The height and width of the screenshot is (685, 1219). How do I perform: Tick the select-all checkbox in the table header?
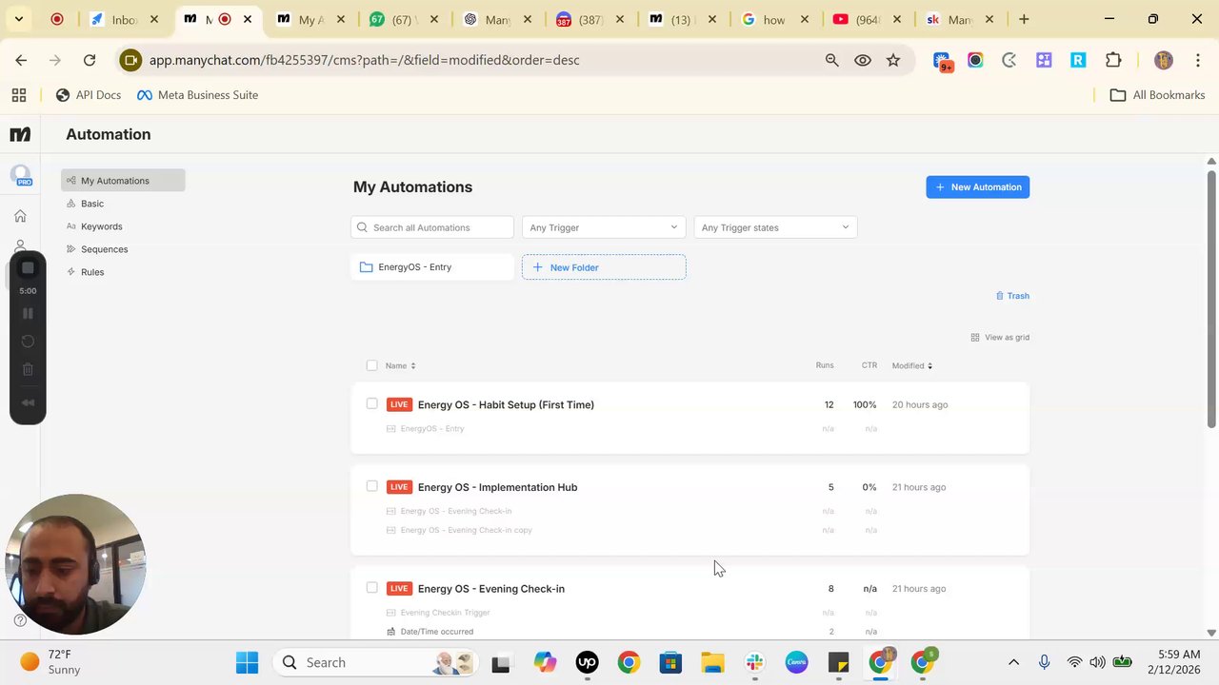point(371,365)
